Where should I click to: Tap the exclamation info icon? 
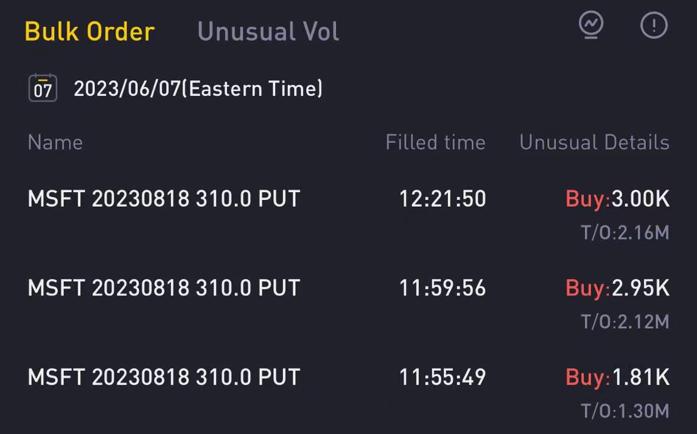point(654,26)
